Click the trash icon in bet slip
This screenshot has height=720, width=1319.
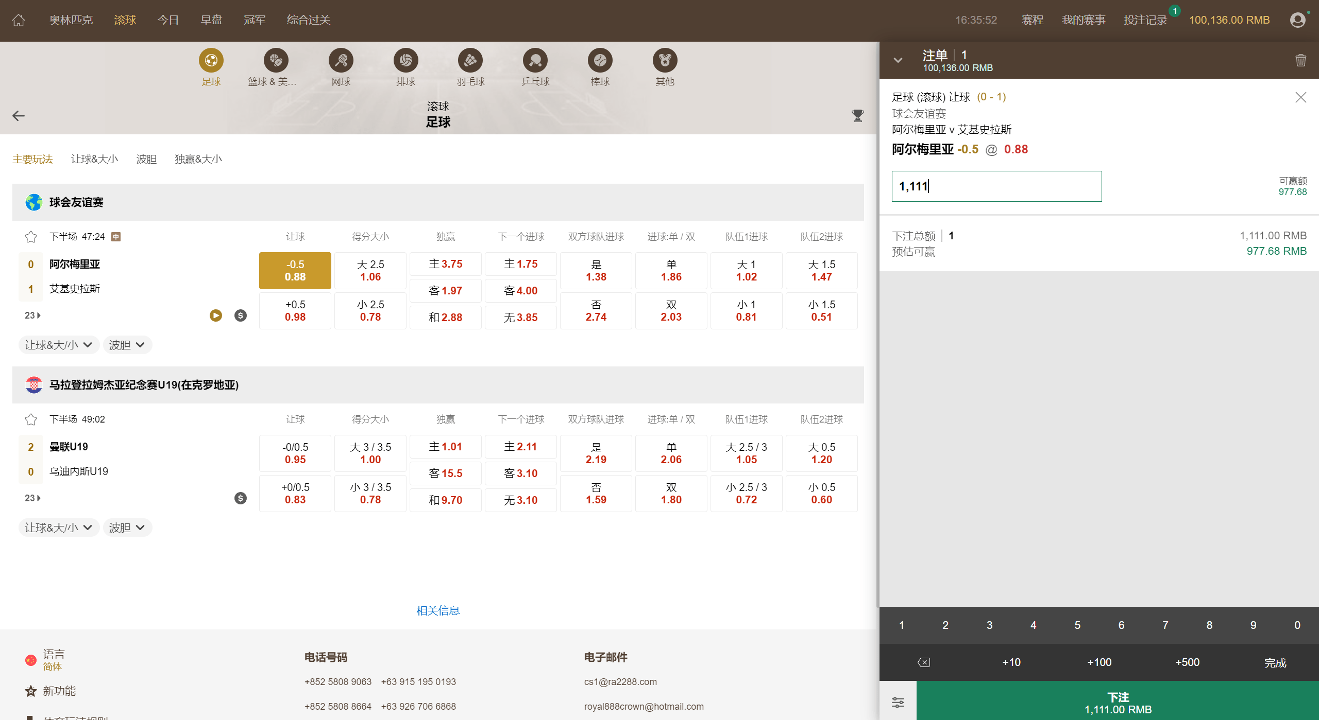pos(1300,61)
